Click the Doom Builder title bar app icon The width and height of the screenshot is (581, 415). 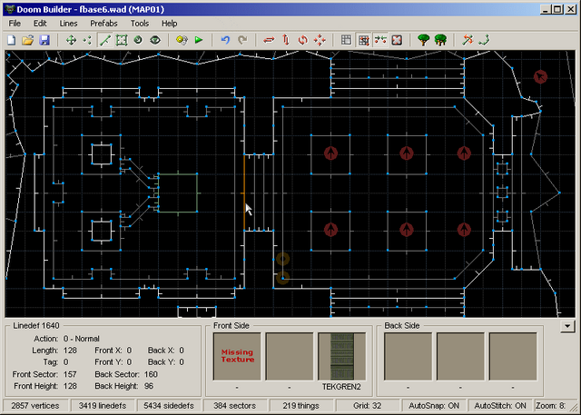tap(10, 9)
